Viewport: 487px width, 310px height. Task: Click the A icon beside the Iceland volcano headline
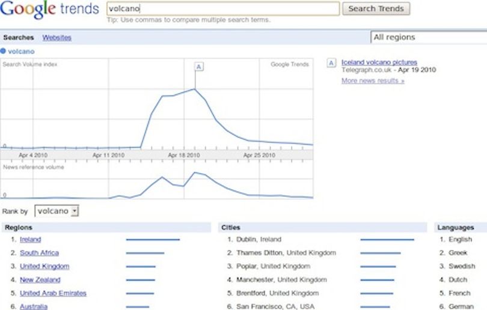331,63
